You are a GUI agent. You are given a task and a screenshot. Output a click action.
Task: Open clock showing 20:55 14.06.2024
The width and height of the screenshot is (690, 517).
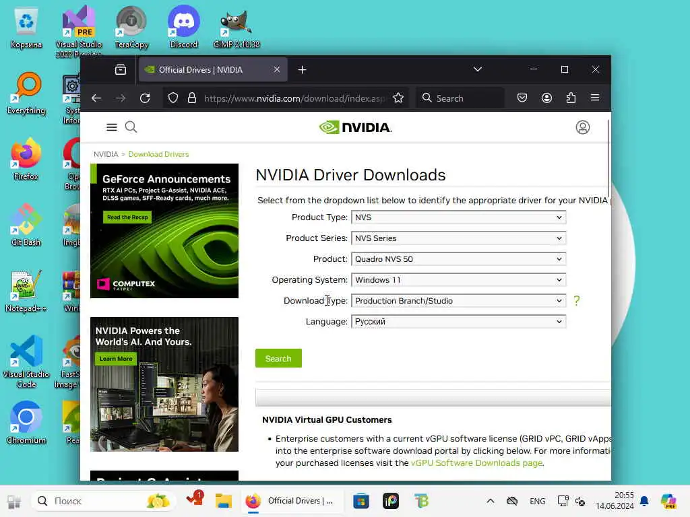[x=615, y=501]
